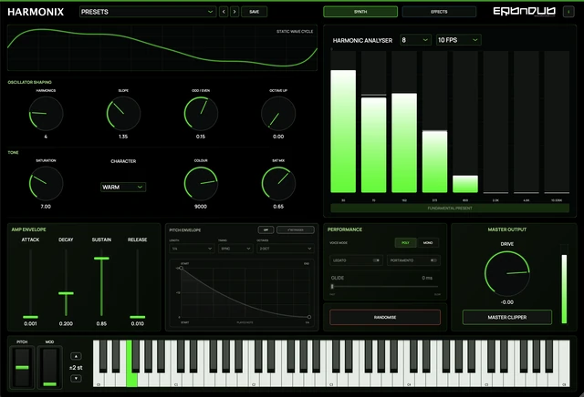Select Poly voice mode
The image size is (584, 397).
coord(405,243)
